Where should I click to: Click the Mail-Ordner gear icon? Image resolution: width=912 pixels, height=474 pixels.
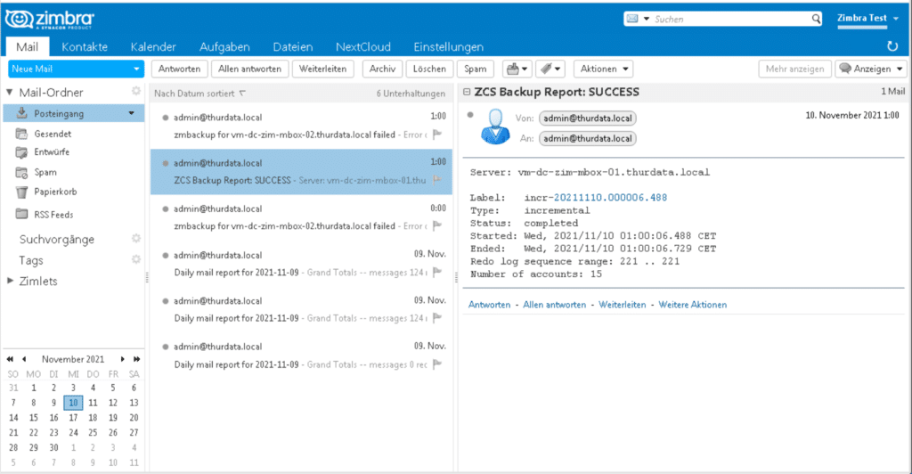pos(136,91)
